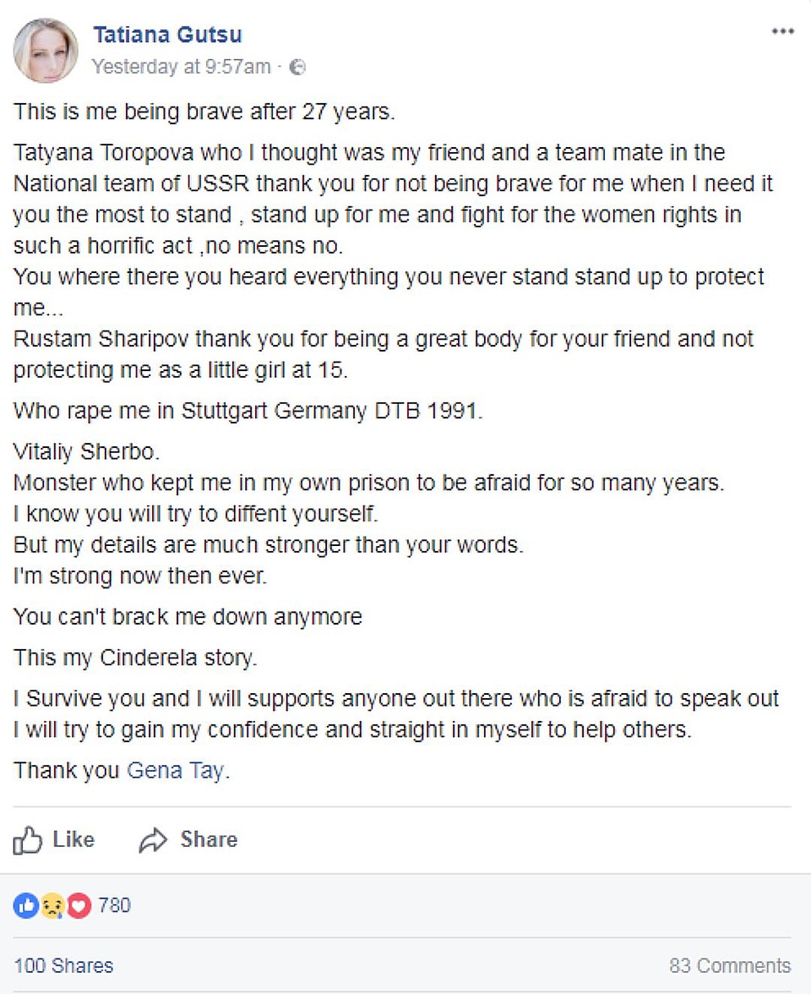View the 780 reactions count
Screen dimensions: 811x994
115,905
